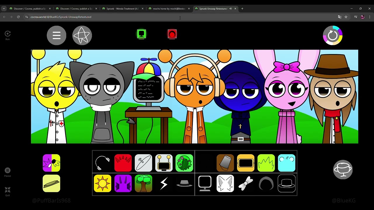The image size is (374, 210).
Task: Open the tab search dropdown arrow
Action: pos(4,8)
